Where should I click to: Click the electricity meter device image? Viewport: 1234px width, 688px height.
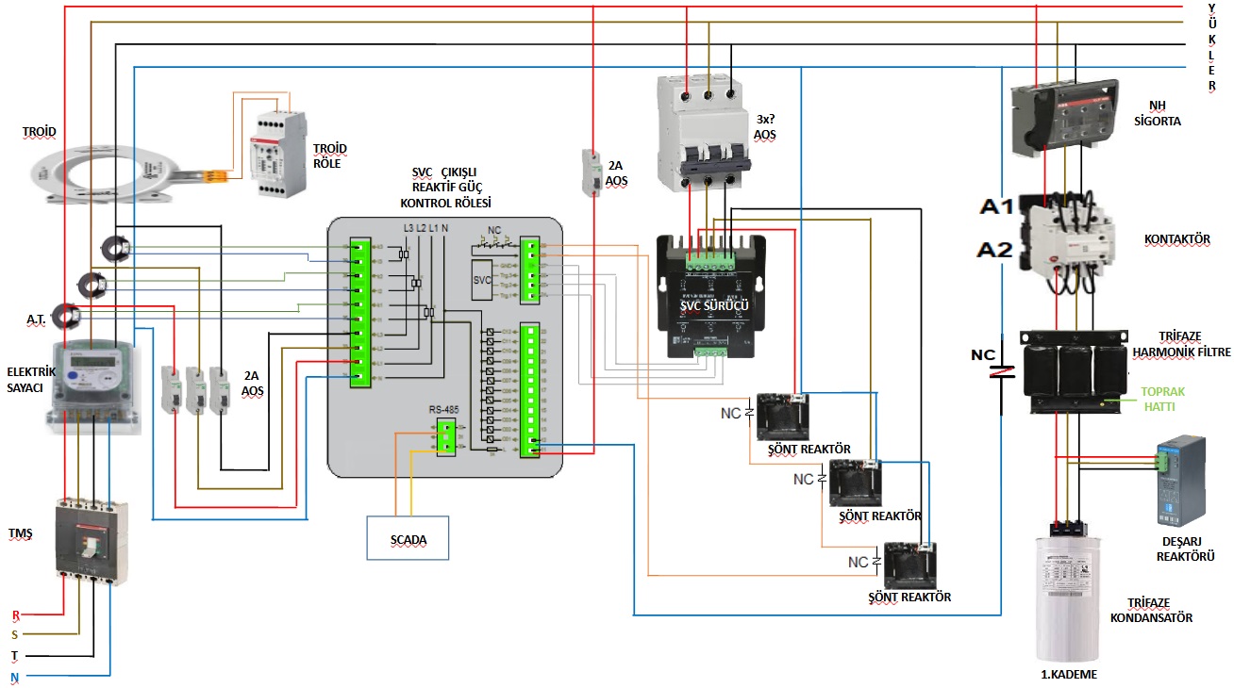94,386
